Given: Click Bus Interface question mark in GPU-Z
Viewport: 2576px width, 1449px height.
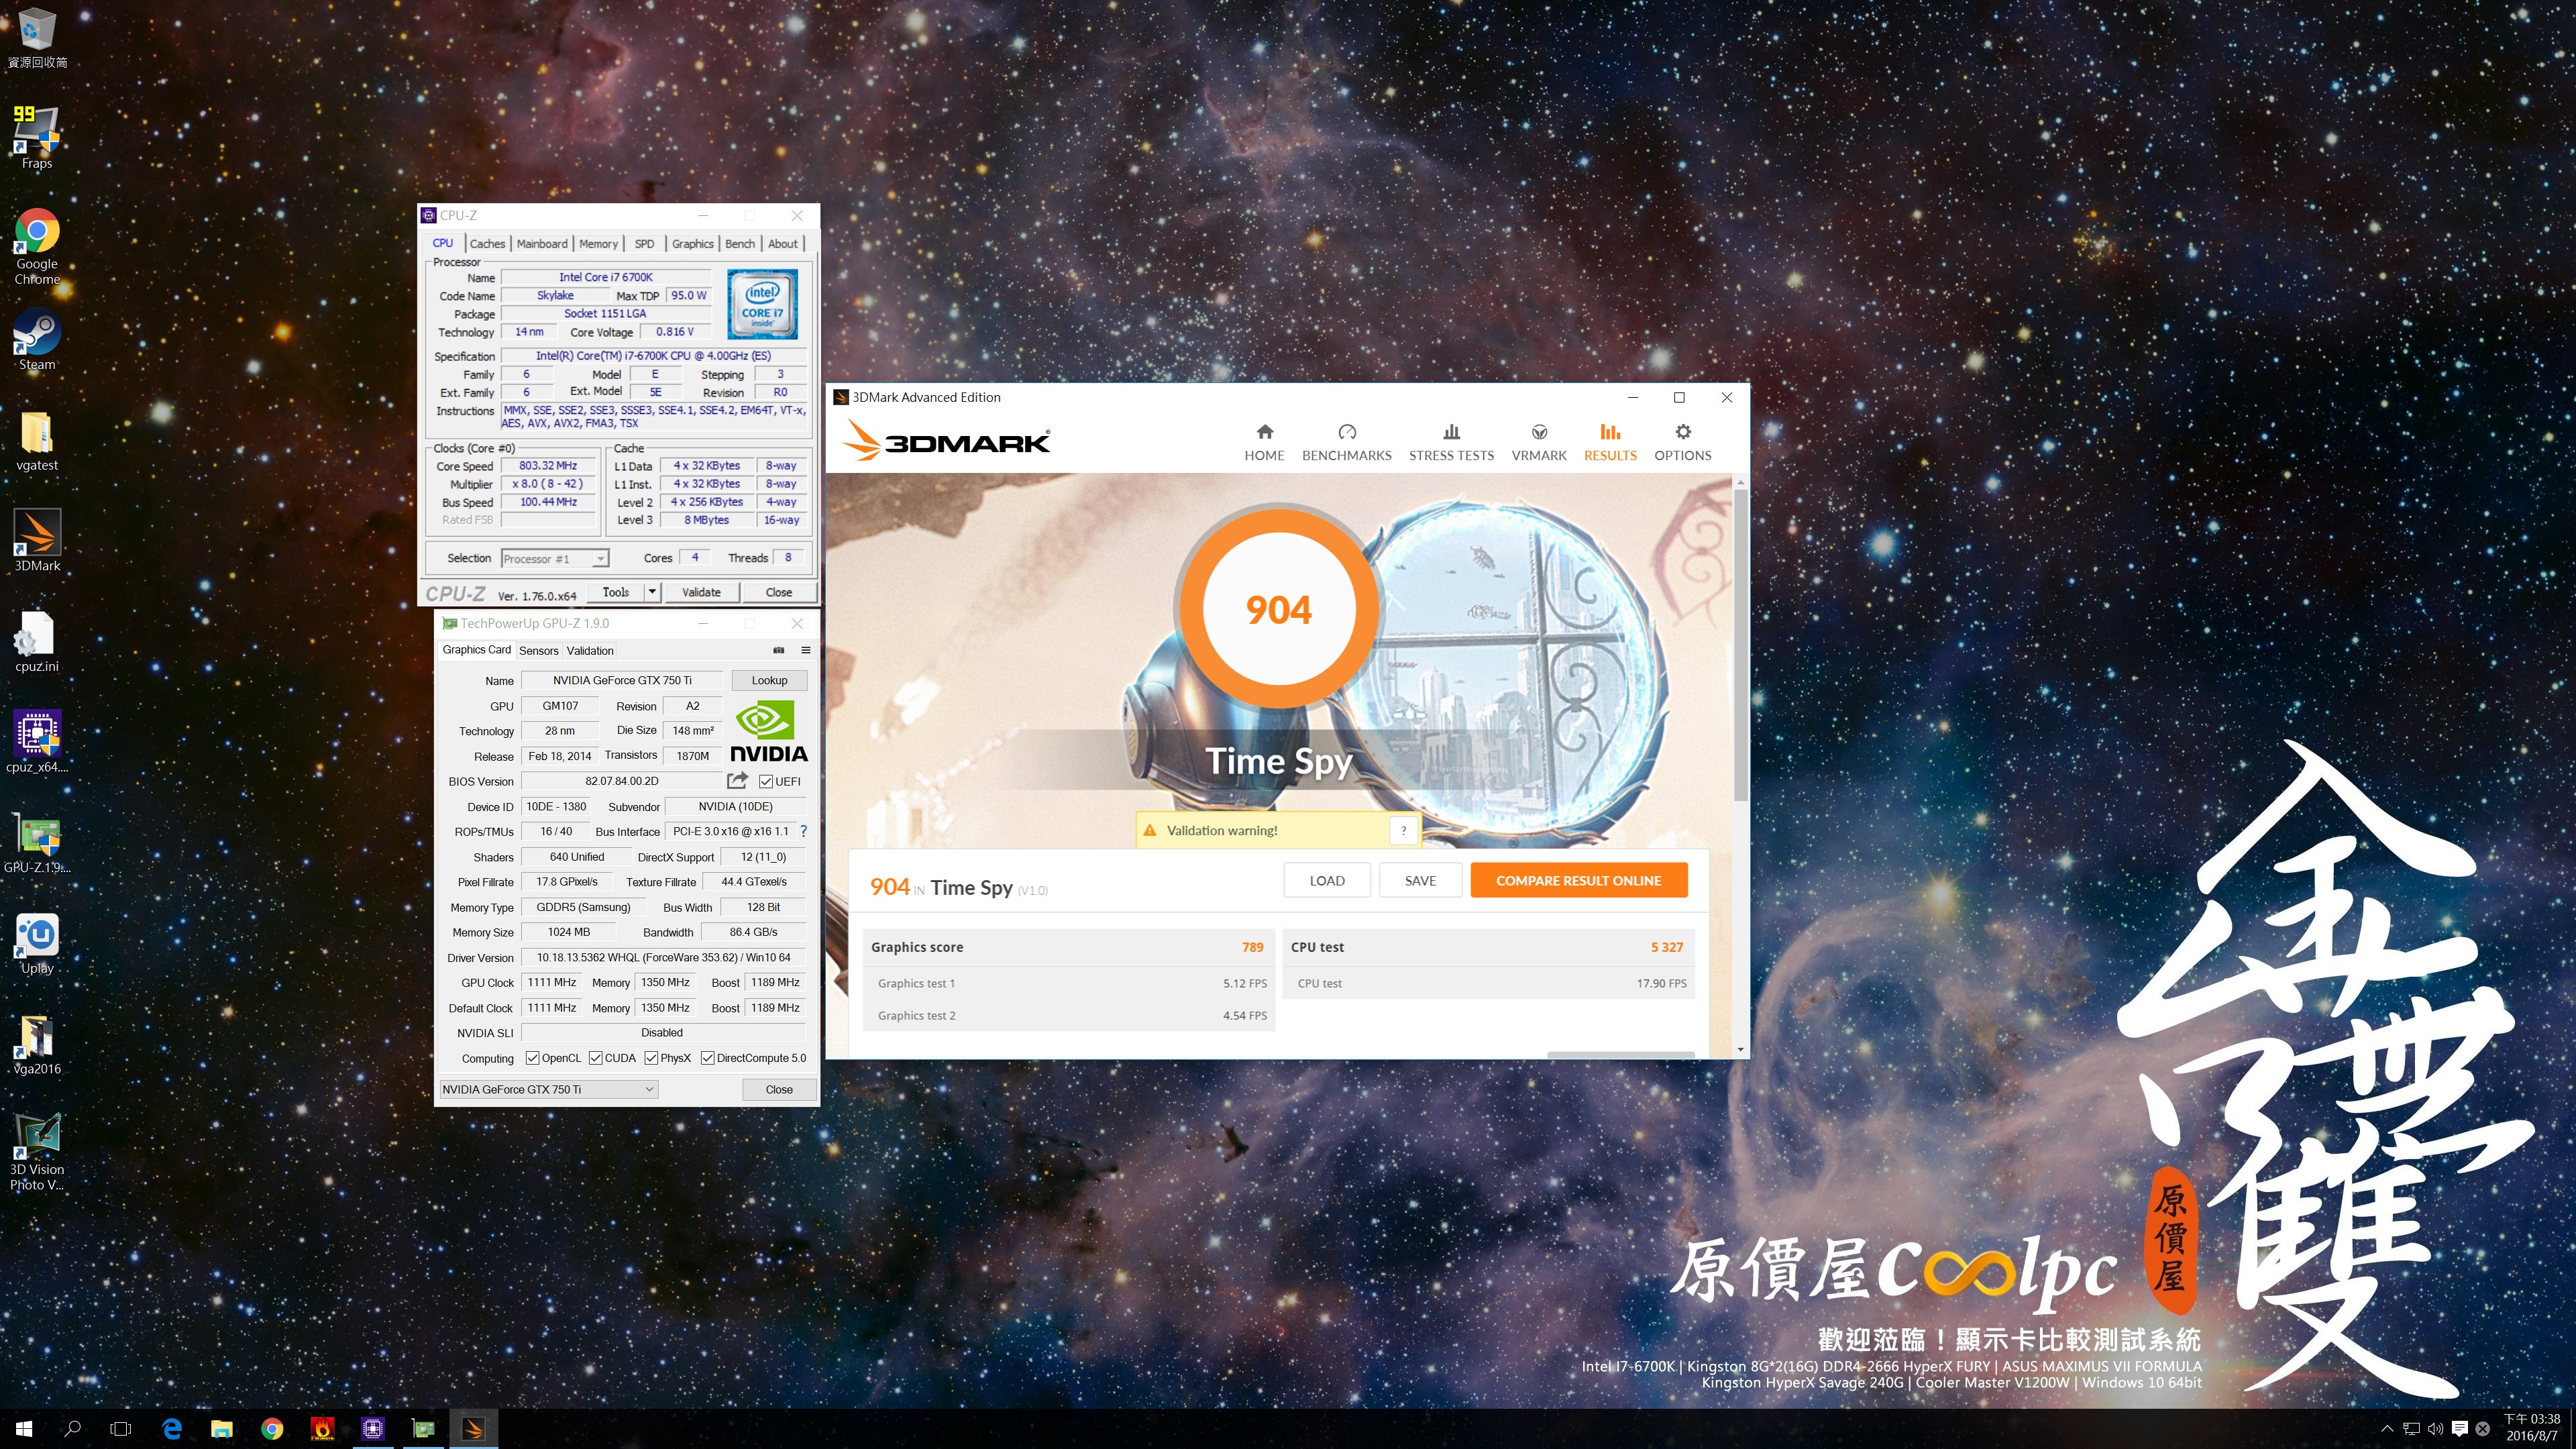Looking at the screenshot, I should point(803,831).
